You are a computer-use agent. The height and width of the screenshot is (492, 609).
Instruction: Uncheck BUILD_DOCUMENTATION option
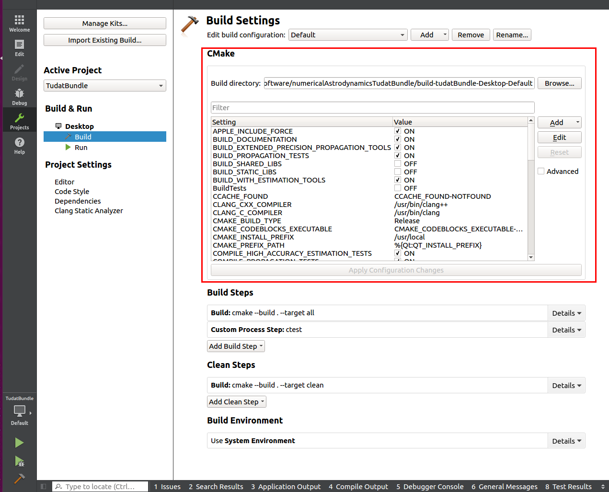tap(398, 139)
